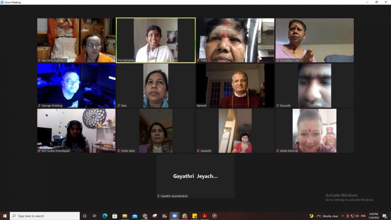Open Task View on the taskbar
Screen dimensions: 391x220
(94, 216)
